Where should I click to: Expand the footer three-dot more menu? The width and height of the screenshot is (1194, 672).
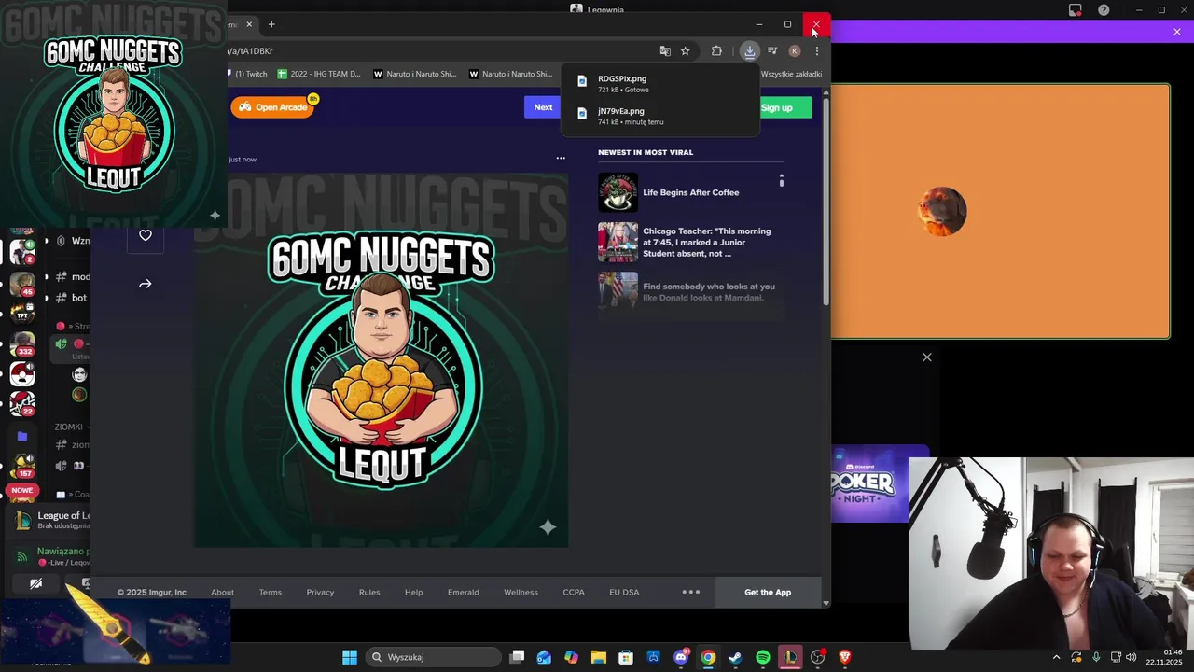(691, 592)
